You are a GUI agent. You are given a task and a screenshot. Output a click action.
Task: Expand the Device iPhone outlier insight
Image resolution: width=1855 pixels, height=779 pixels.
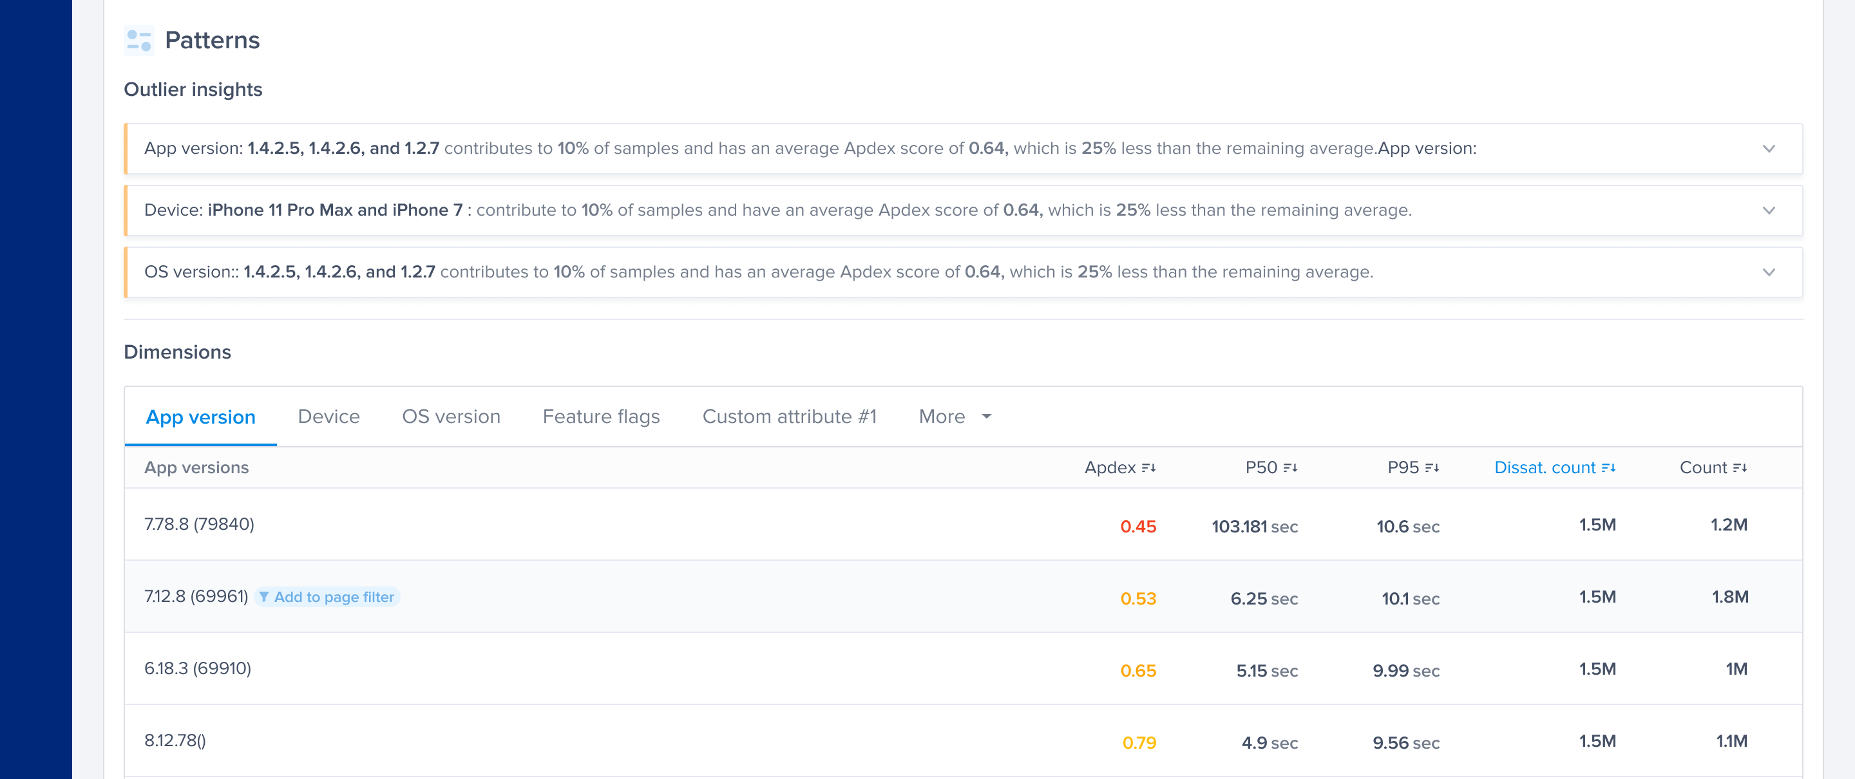point(1769,211)
